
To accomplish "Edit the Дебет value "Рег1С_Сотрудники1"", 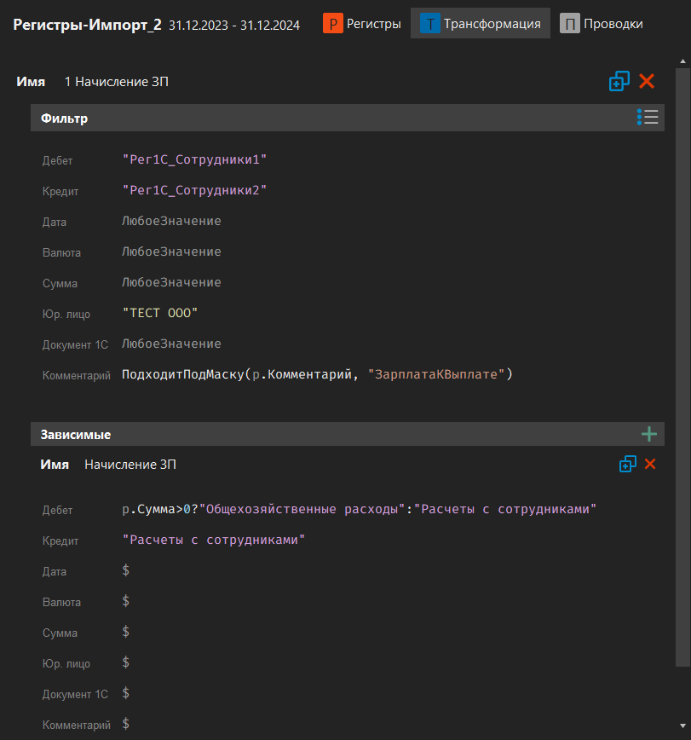I will [196, 159].
